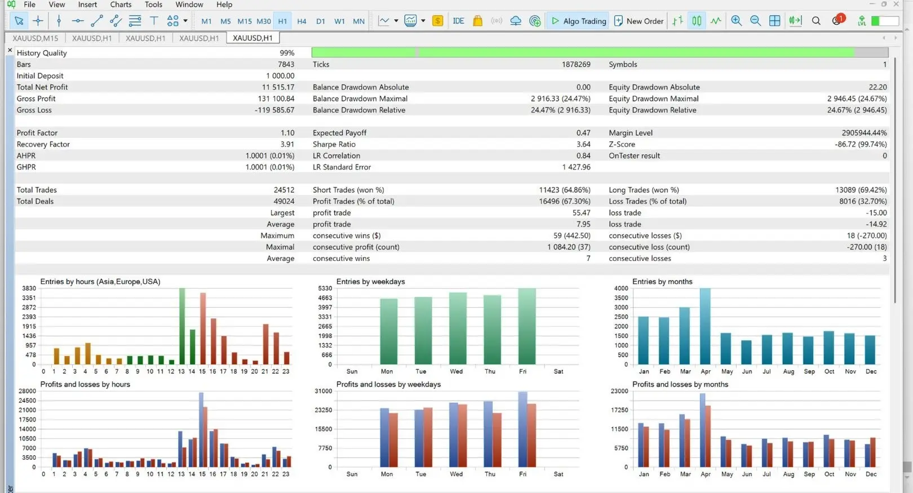913x493 pixels.
Task: Select the text label tool
Action: point(154,21)
